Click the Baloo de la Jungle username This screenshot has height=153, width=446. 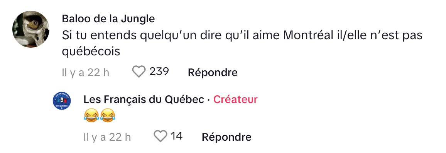108,19
